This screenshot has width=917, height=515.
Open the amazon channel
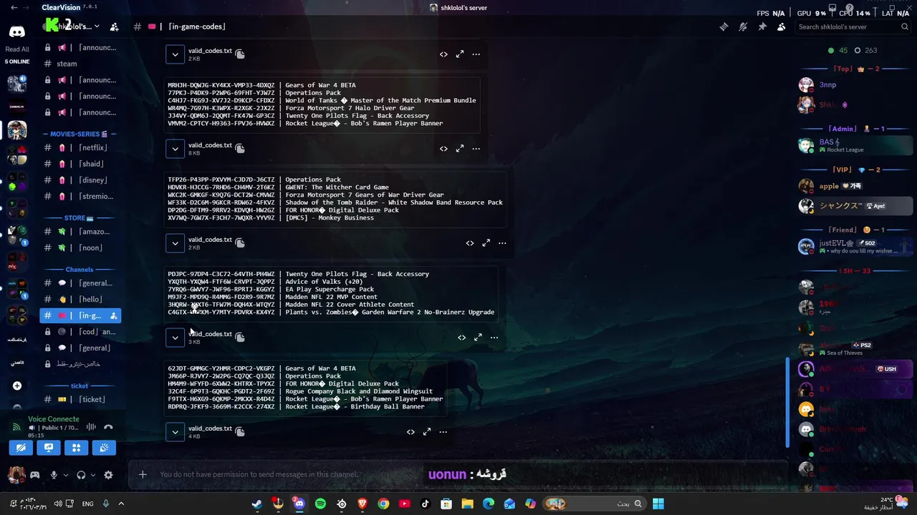[80, 232]
